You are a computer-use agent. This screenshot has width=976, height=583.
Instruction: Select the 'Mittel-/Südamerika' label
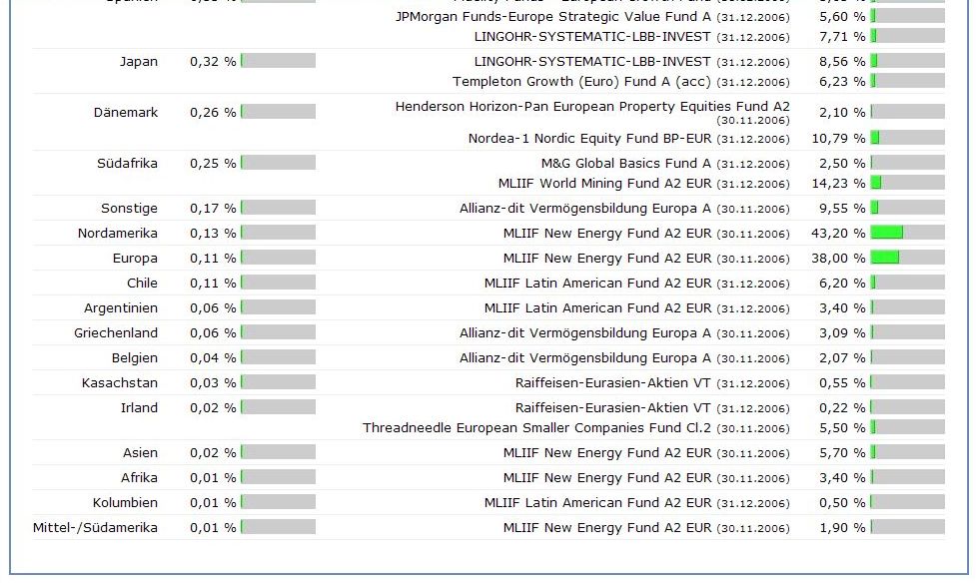[x=95, y=528]
